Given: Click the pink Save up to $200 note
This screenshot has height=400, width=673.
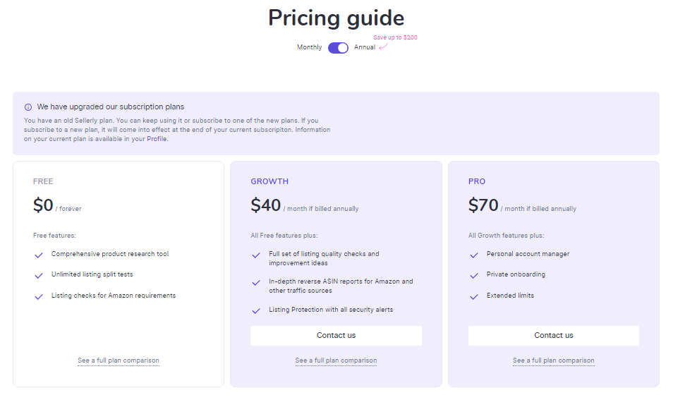Looking at the screenshot, I should click(395, 37).
